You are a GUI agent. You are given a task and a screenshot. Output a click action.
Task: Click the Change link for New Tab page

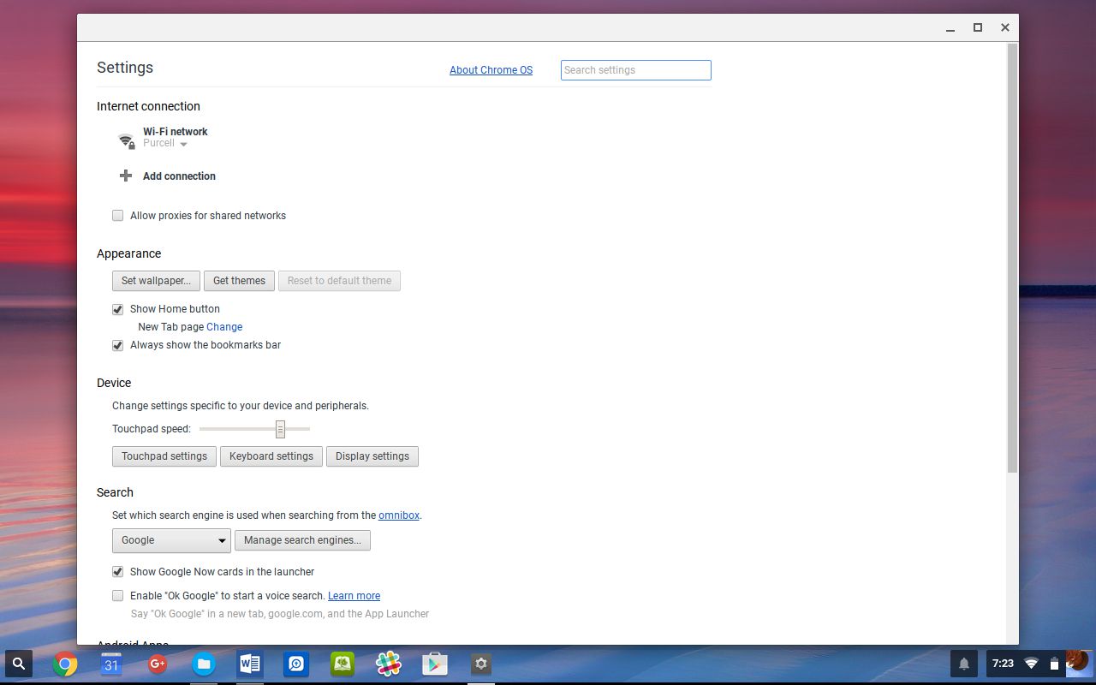tap(224, 327)
